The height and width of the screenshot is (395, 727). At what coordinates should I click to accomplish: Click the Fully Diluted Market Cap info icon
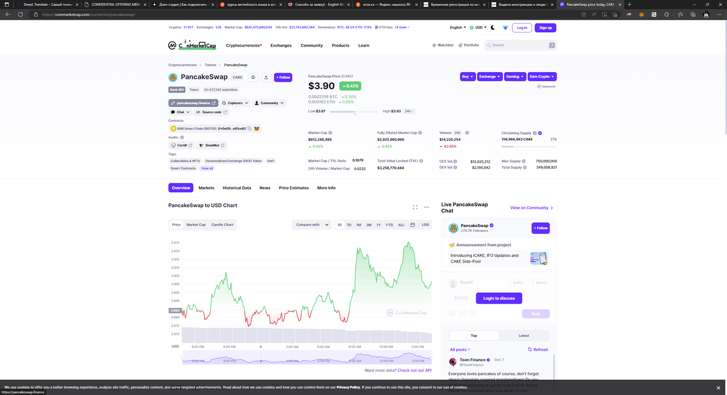(420, 132)
